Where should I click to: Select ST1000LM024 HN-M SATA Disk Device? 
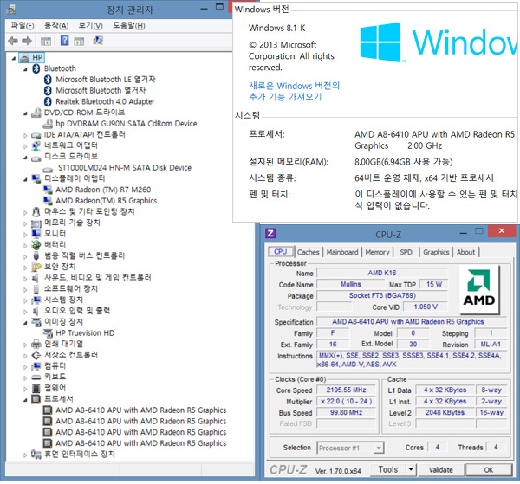pyautogui.click(x=125, y=168)
